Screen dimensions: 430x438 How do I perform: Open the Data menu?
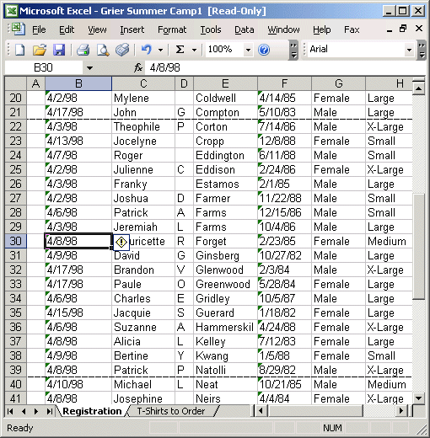[x=245, y=29]
